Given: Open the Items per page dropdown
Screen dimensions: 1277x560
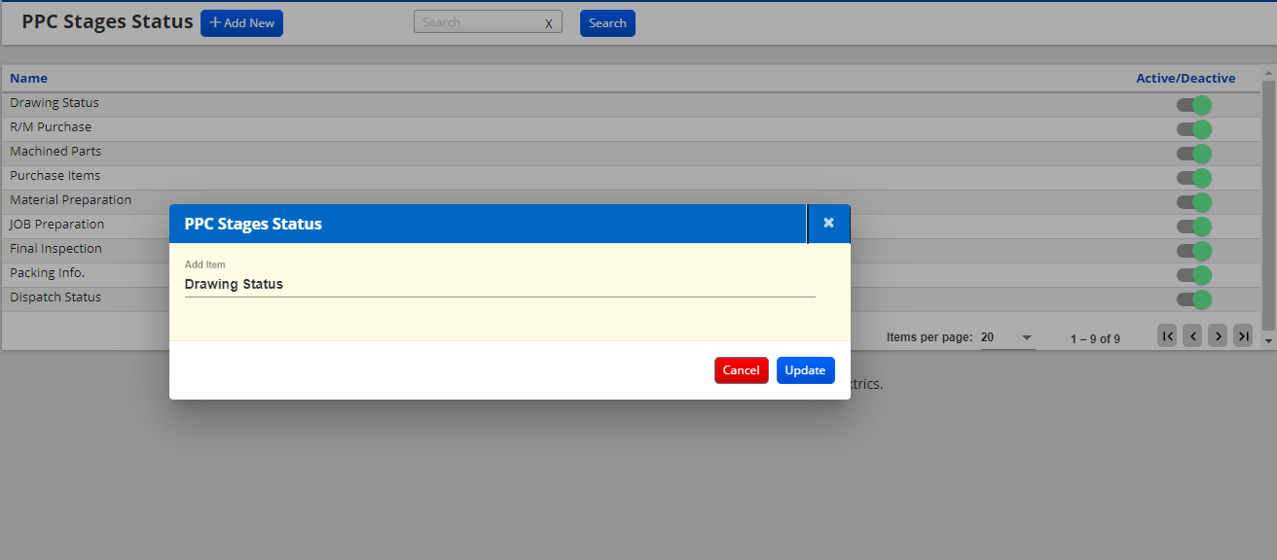Looking at the screenshot, I should tap(1006, 337).
